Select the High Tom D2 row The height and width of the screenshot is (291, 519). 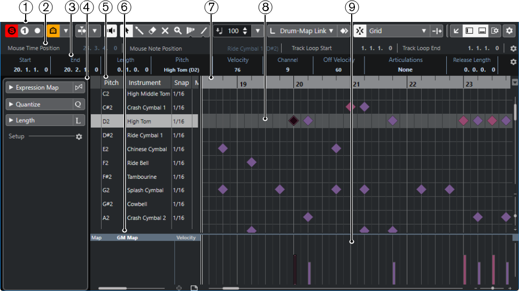point(144,121)
